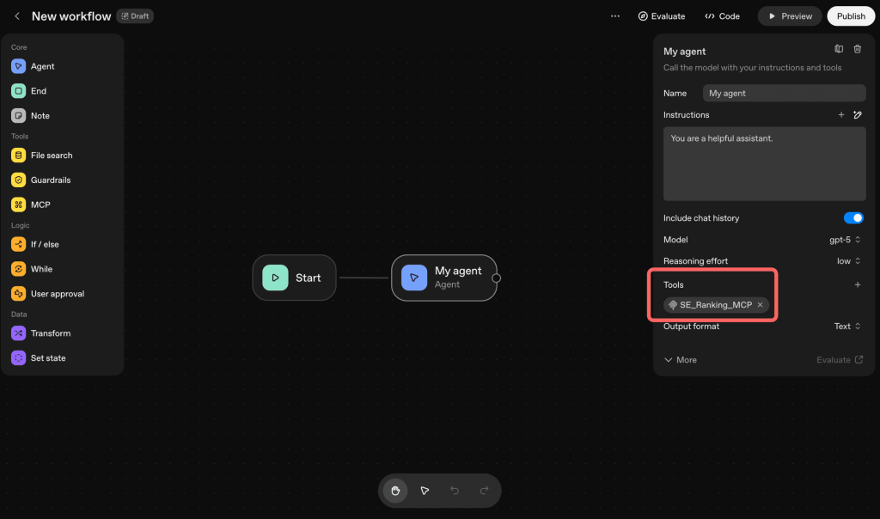This screenshot has width=880, height=519.
Task: Open the three-dots more options menu
Action: [614, 16]
